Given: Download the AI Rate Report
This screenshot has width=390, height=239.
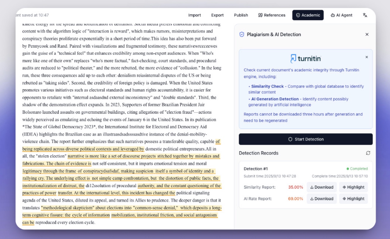Looking at the screenshot, I should tap(322, 199).
